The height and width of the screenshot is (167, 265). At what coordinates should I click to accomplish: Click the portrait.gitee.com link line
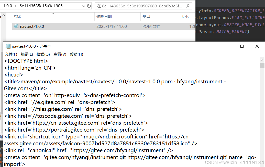click(74, 130)
